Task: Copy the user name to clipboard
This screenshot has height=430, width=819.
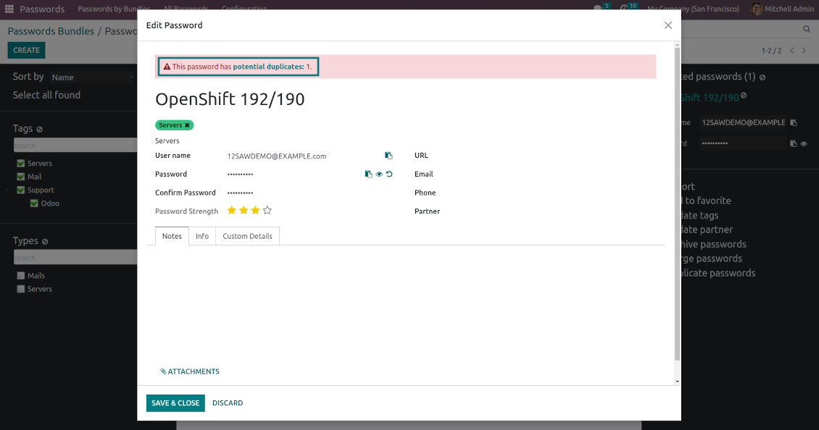Action: pos(388,156)
